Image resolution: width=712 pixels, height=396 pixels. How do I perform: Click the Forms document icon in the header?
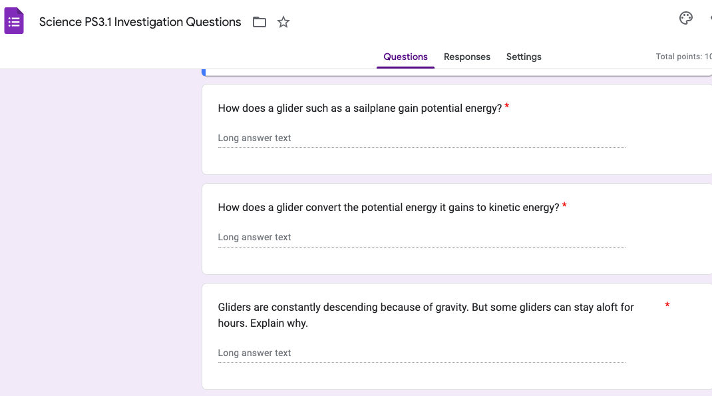point(13,21)
